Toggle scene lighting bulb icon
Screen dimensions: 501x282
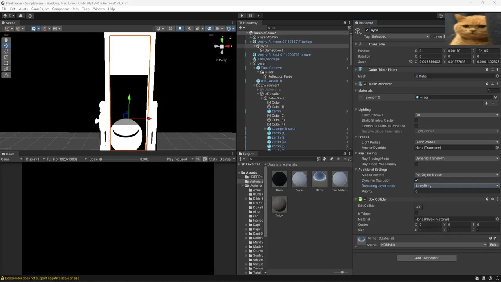pos(180,28)
